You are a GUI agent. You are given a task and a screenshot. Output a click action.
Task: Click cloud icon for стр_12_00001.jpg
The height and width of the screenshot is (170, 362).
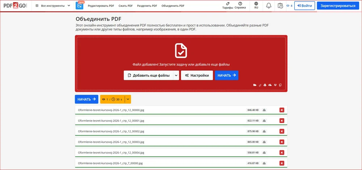point(264,121)
